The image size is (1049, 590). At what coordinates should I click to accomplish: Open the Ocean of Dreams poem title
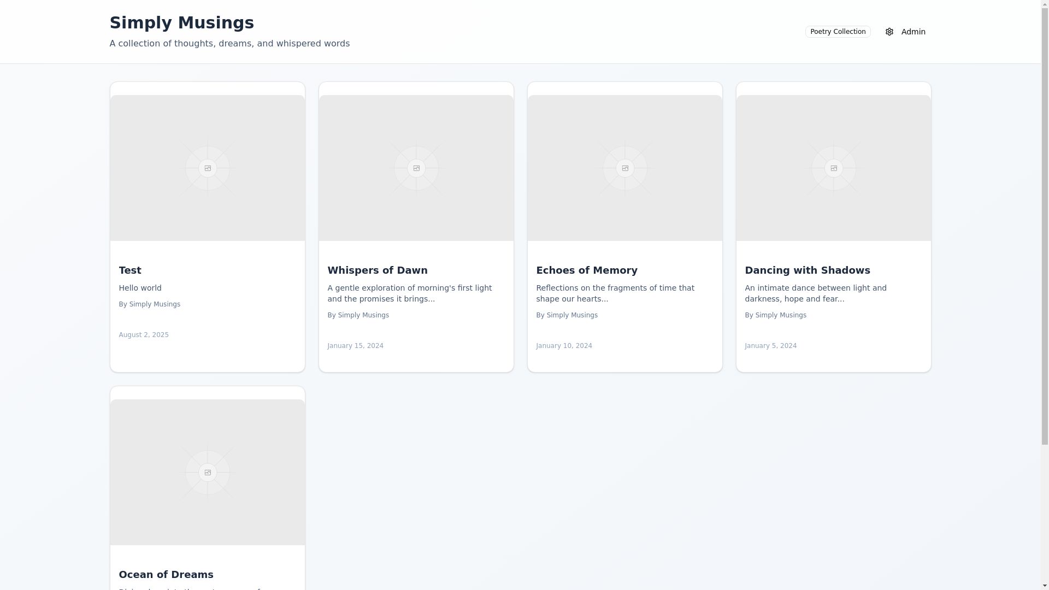[x=166, y=575]
